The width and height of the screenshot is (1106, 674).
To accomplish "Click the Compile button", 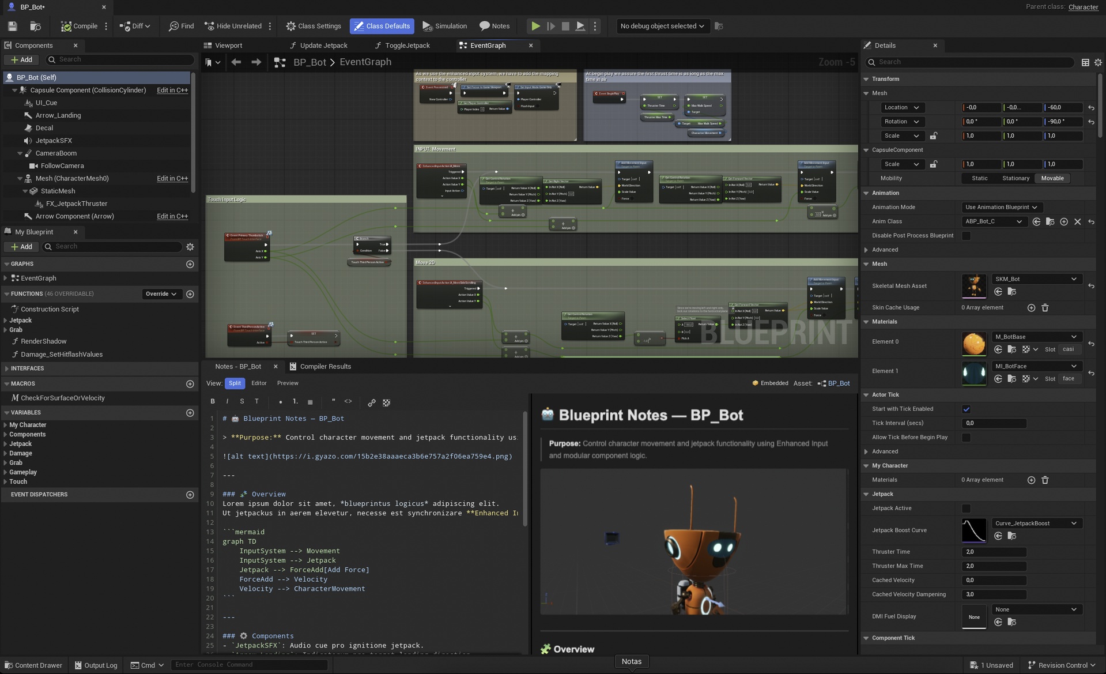I will (80, 27).
